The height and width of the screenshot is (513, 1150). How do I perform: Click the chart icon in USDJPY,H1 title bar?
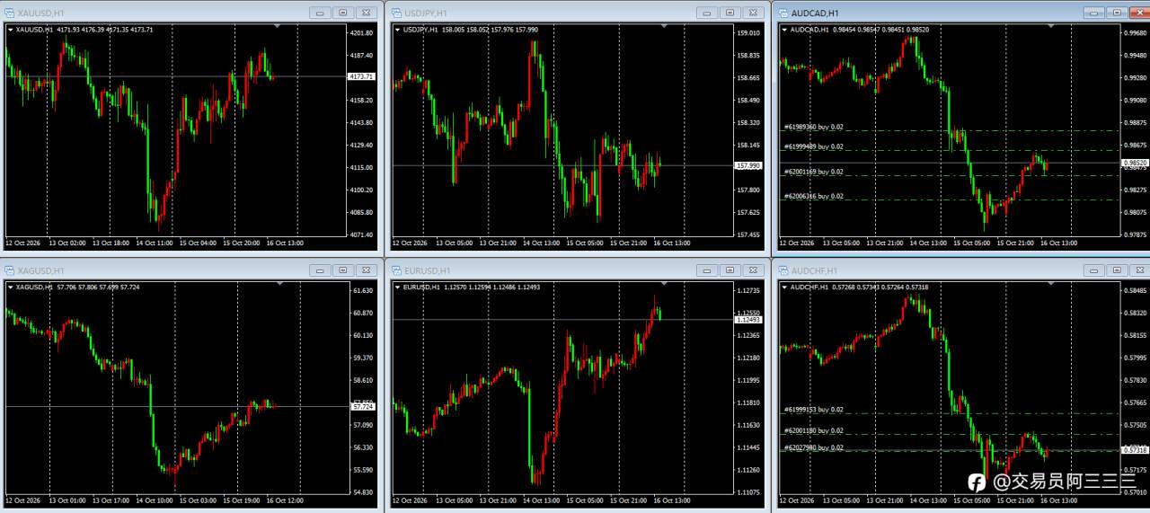pyautogui.click(x=395, y=13)
